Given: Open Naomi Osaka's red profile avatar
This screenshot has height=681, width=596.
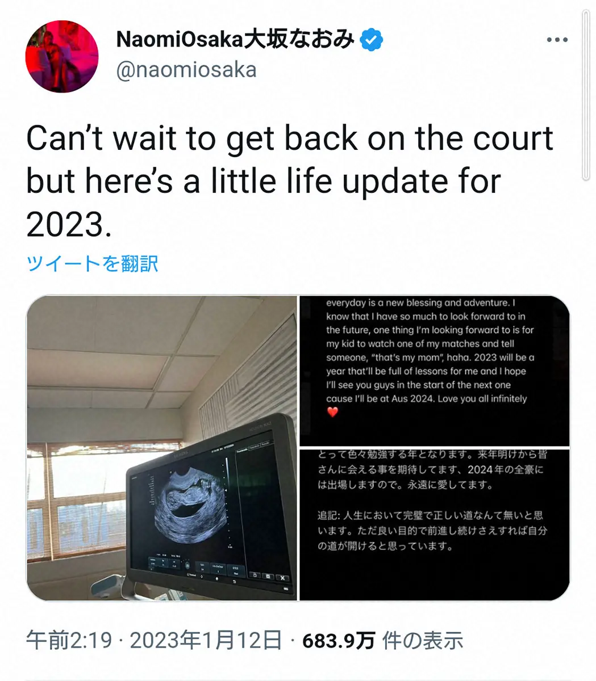Looking at the screenshot, I should point(62,57).
